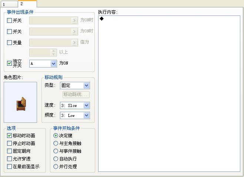Select the 自动执行 trigger
Image resolution: width=244 pixels, height=177 pixels.
tap(56, 159)
